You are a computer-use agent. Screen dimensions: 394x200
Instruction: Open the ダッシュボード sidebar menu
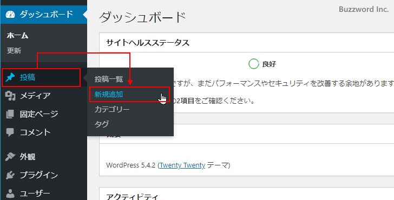click(x=44, y=14)
